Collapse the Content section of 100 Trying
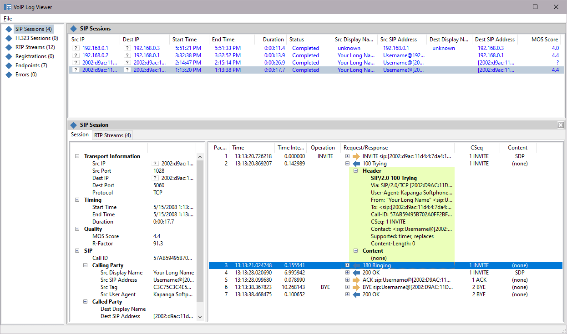567x334 pixels. (x=356, y=251)
